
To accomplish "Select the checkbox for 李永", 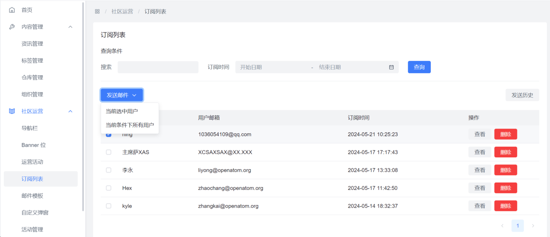I will coord(108,170).
